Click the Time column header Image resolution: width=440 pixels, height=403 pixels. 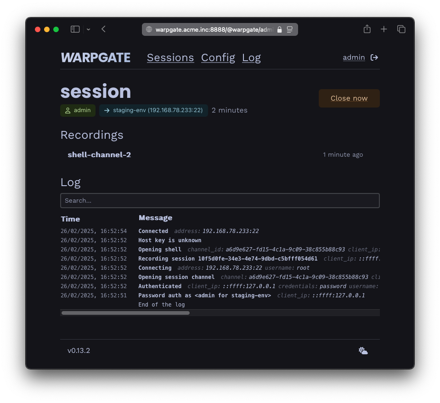pos(70,219)
